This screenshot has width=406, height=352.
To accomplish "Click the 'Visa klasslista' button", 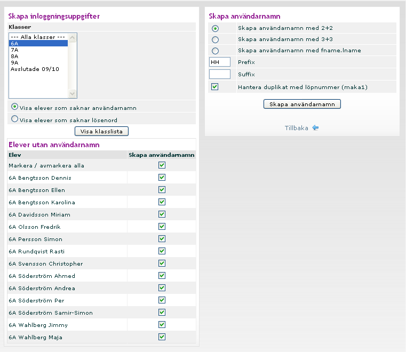I will point(101,131).
